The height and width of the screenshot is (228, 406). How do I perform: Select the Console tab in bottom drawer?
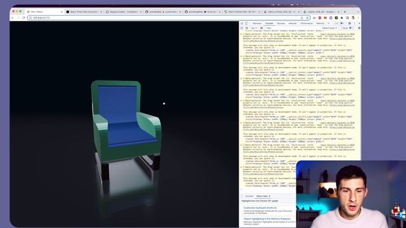(249, 196)
